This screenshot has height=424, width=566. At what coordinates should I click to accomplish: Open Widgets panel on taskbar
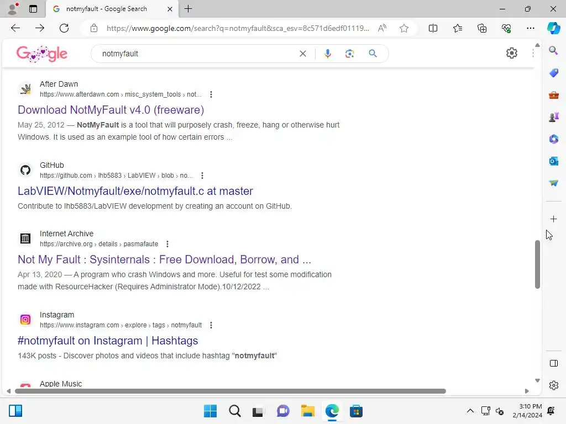click(15, 411)
